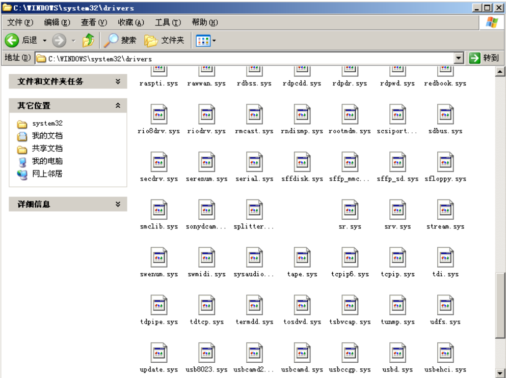Select the serial.sys file icon
Screen dimensions: 506x378
[254, 162]
